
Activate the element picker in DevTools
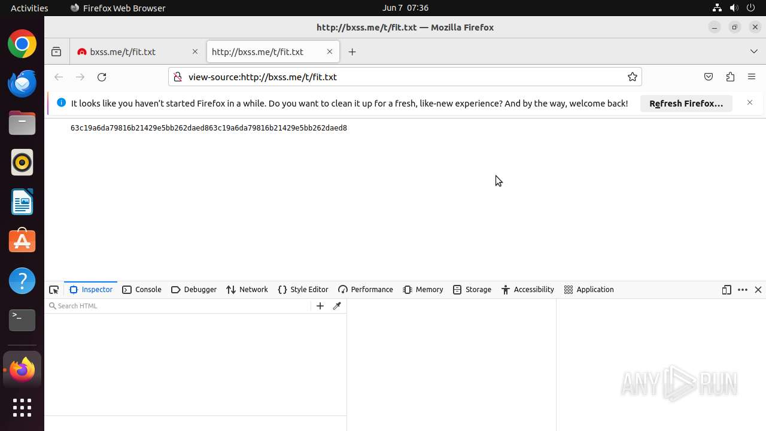[54, 290]
